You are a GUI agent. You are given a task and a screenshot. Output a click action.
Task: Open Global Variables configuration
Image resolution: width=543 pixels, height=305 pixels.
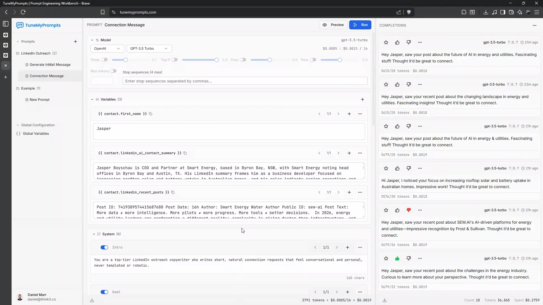[36, 134]
